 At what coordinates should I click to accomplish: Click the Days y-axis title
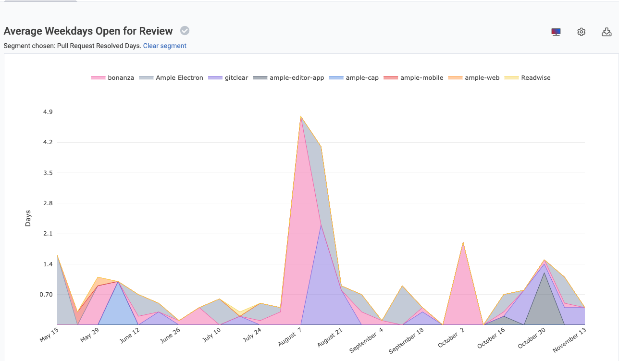point(28,218)
